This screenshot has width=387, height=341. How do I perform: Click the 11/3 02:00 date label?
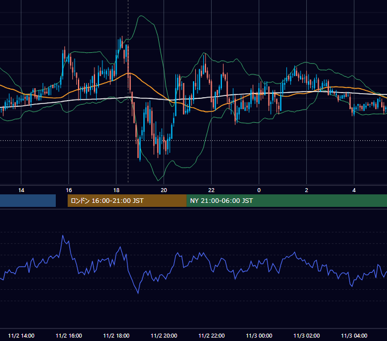307,335
